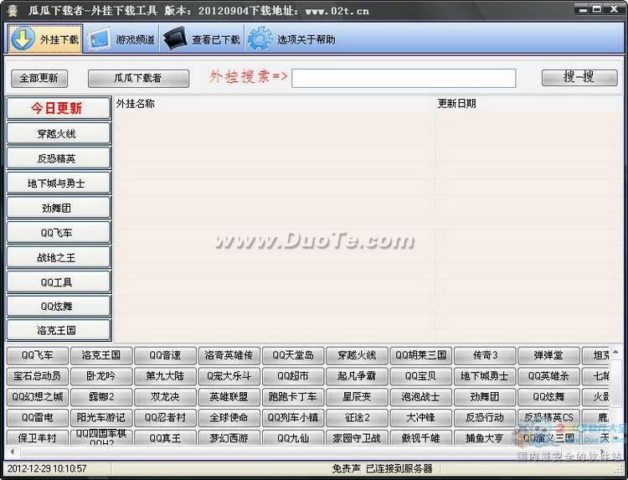Select QQ工具 in the sidebar
The image size is (628, 480).
(59, 282)
